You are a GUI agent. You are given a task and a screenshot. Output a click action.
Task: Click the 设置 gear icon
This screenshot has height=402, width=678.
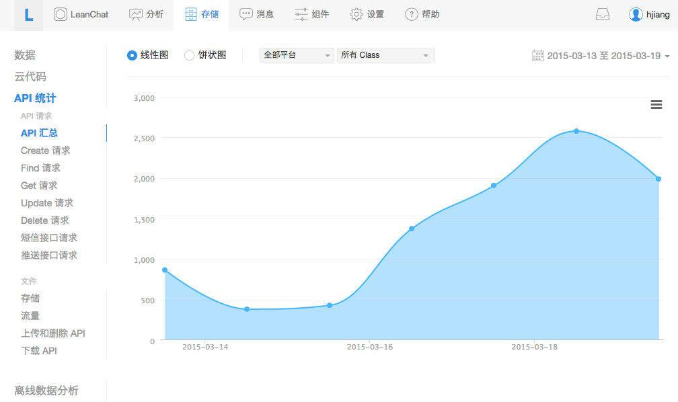356,14
